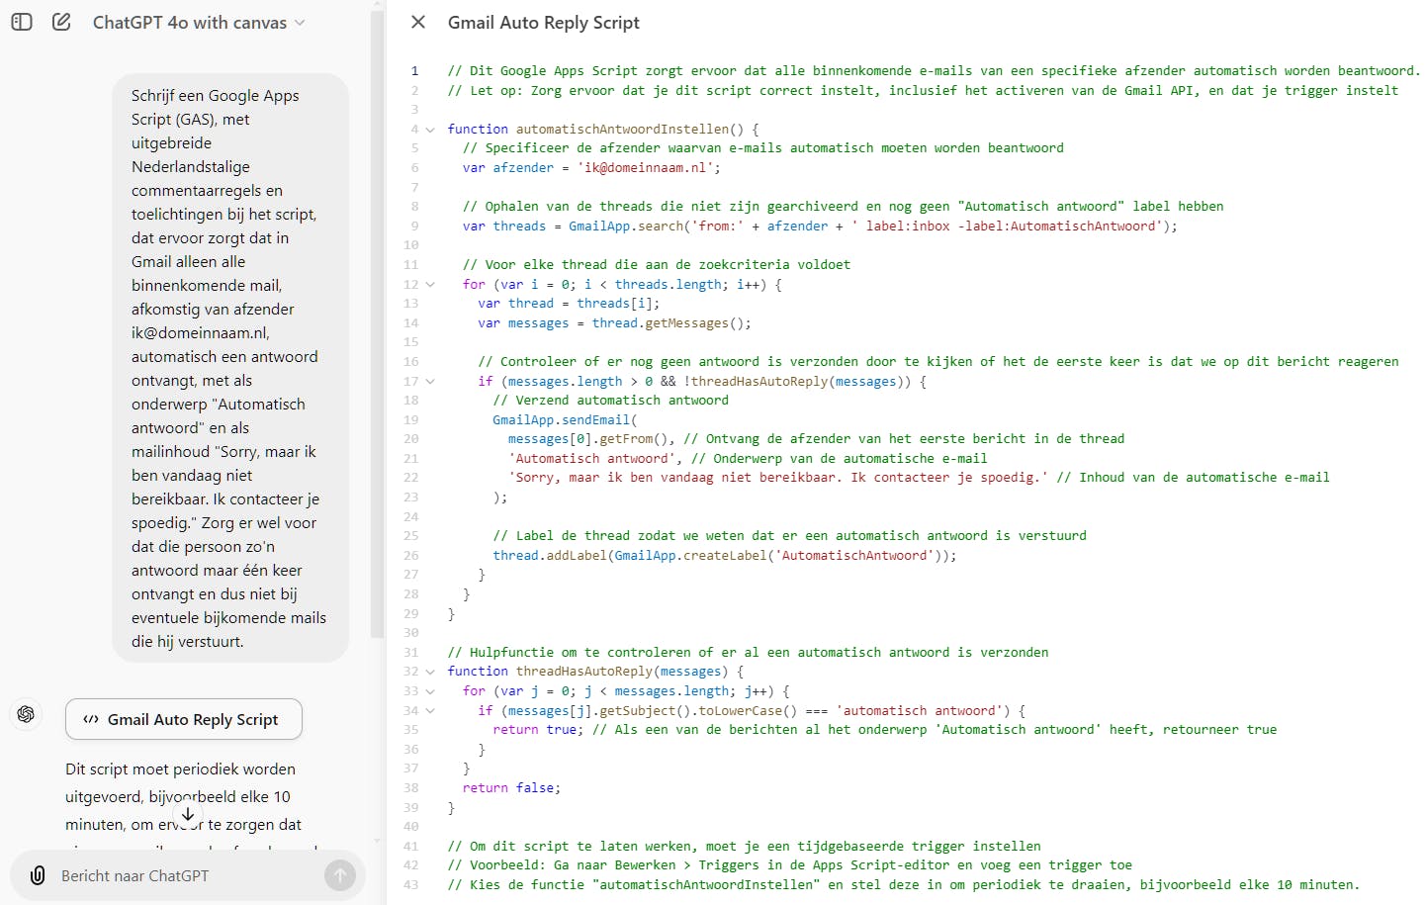Click the comment '// Label de thread zodat'

pos(789,535)
